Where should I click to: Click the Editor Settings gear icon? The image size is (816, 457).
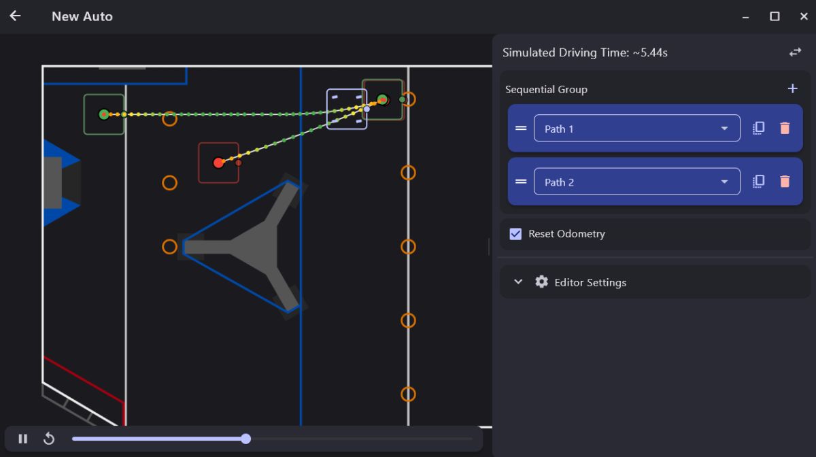541,282
